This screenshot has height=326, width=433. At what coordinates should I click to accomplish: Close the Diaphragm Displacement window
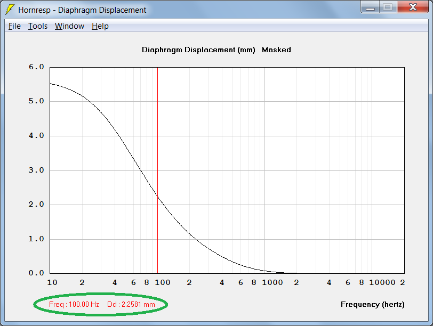[413, 7]
